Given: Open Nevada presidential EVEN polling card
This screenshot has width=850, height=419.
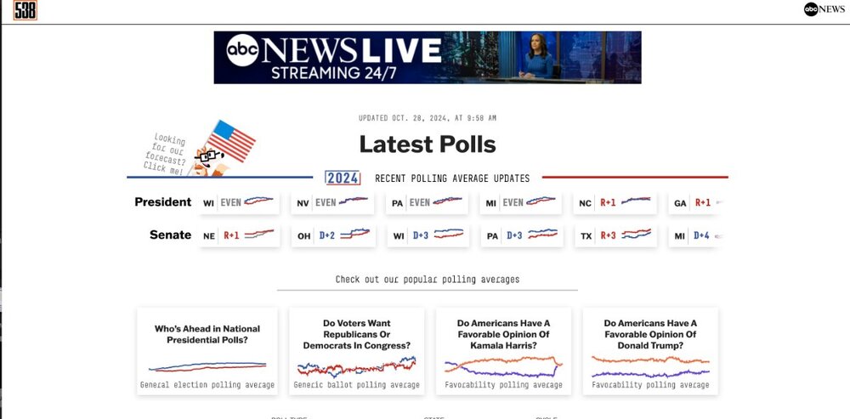Looking at the screenshot, I should click(332, 203).
